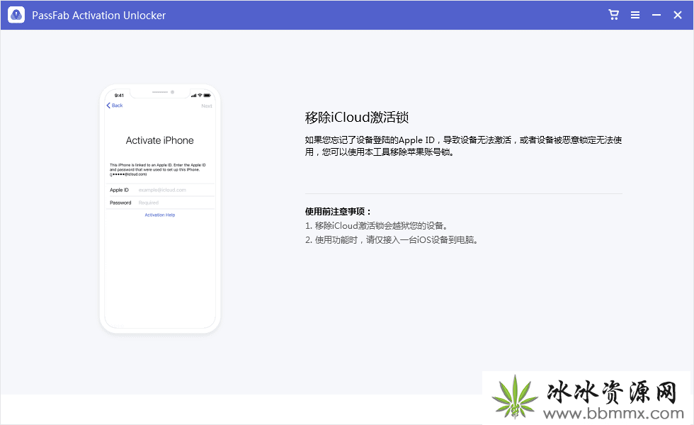694x425 pixels.
Task: Click the Password field in phone mockup
Action: pyautogui.click(x=160, y=203)
